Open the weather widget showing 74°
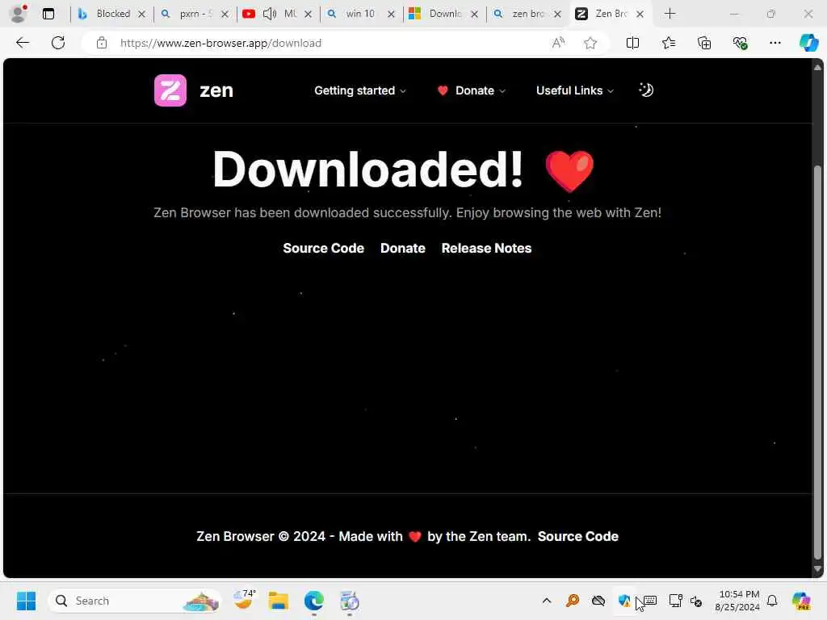 244,601
